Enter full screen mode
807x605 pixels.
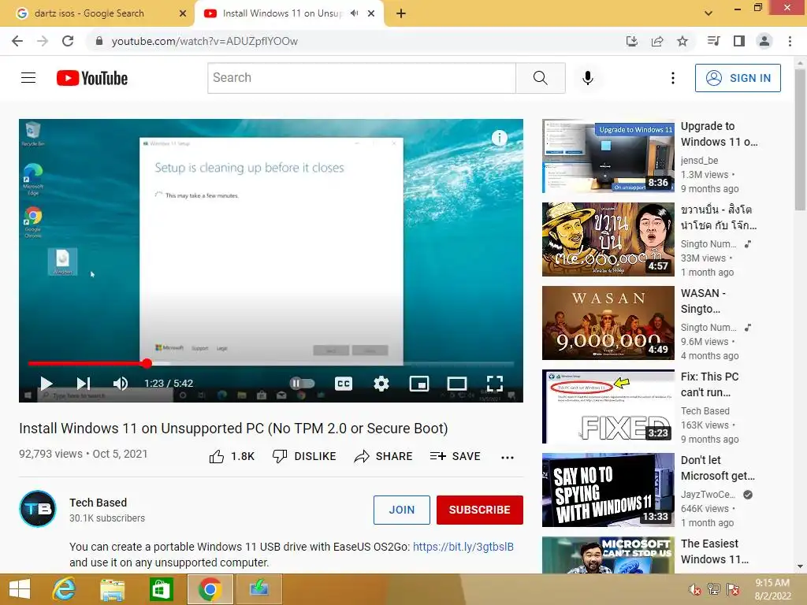point(495,384)
